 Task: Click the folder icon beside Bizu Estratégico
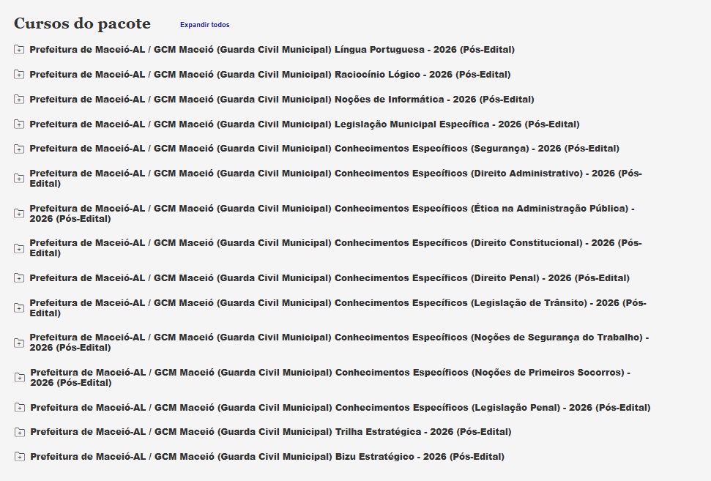[x=20, y=458]
